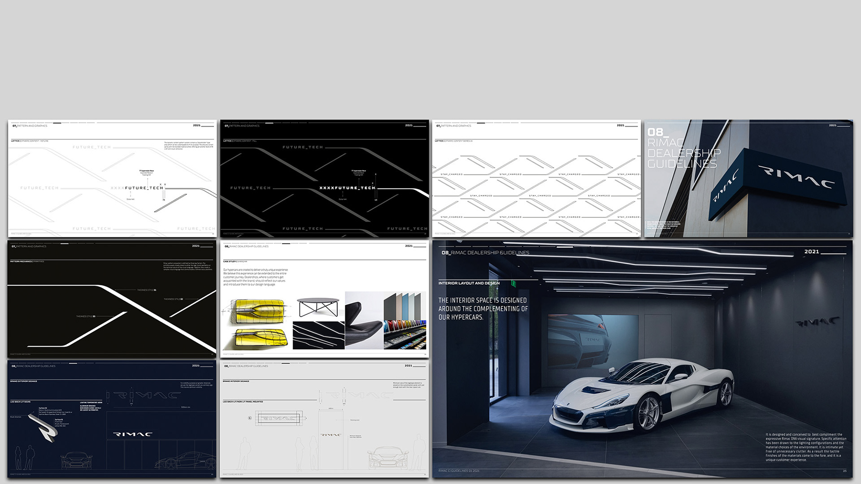Viewport: 861px width, 484px height.
Task: Click the round coffee table image
Action: point(318,307)
